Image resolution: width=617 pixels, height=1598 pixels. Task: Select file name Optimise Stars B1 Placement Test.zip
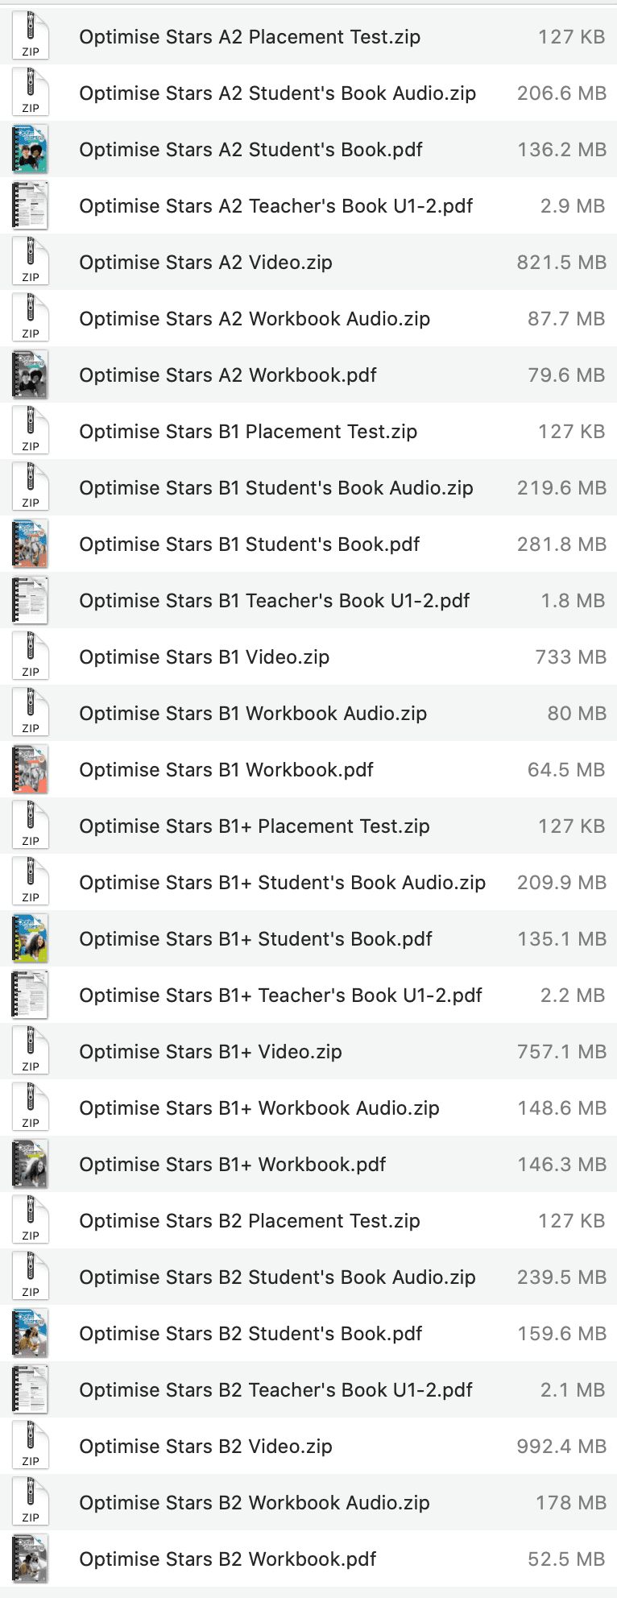coord(248,432)
